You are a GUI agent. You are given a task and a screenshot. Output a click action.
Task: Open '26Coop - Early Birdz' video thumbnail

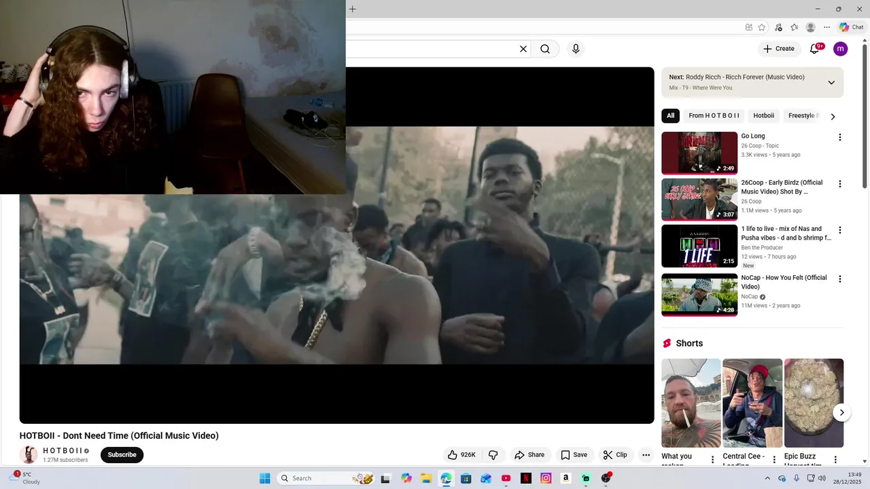click(x=699, y=200)
